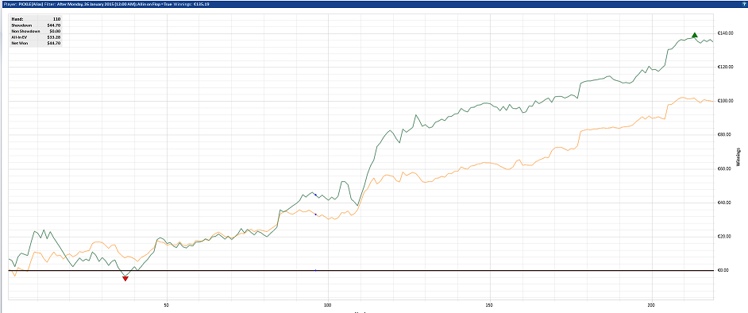Click the 50 hands x-axis label
This screenshot has height=313, width=748.
(x=167, y=304)
